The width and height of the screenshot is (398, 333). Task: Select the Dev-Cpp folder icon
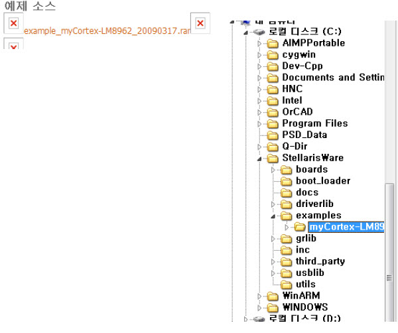pyautogui.click(x=273, y=66)
